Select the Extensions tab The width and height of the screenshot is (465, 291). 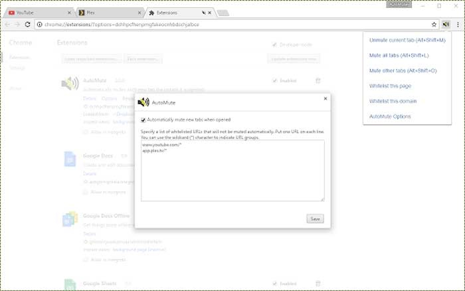pyautogui.click(x=180, y=13)
